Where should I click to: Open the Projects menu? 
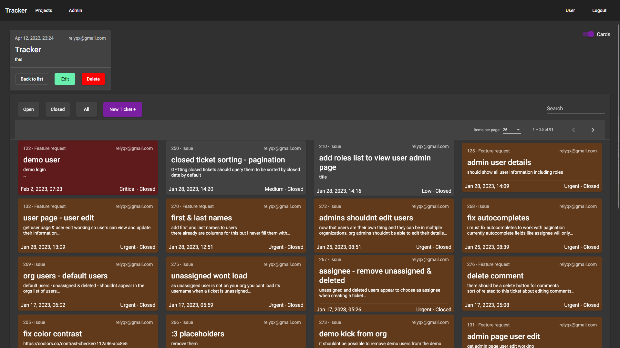[x=44, y=10]
